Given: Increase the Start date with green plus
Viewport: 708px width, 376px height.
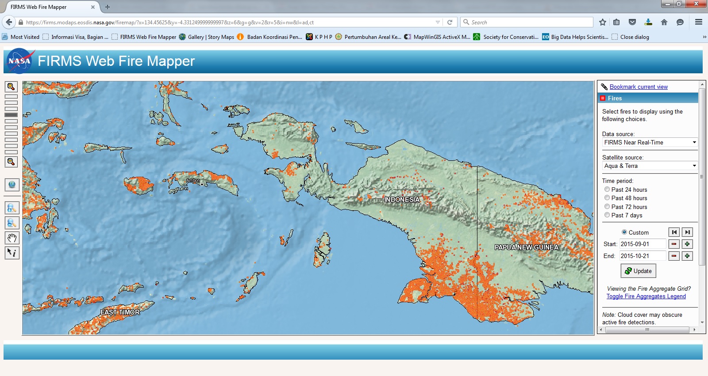Looking at the screenshot, I should coord(687,244).
